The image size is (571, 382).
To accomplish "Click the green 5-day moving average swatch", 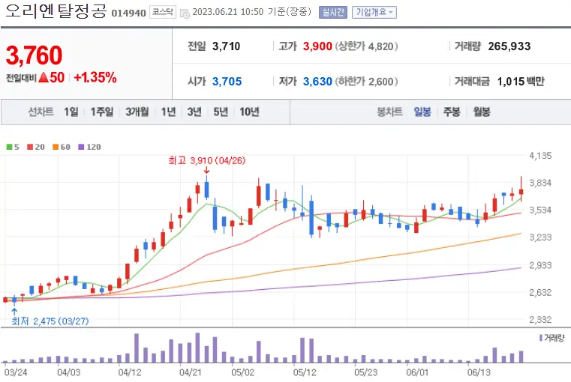I will coord(10,147).
